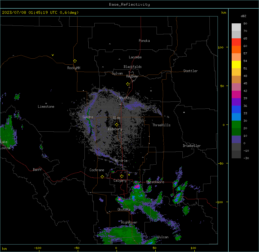Click the yellow V marker east of Calgary
259x252 pixels.
[x=129, y=175]
